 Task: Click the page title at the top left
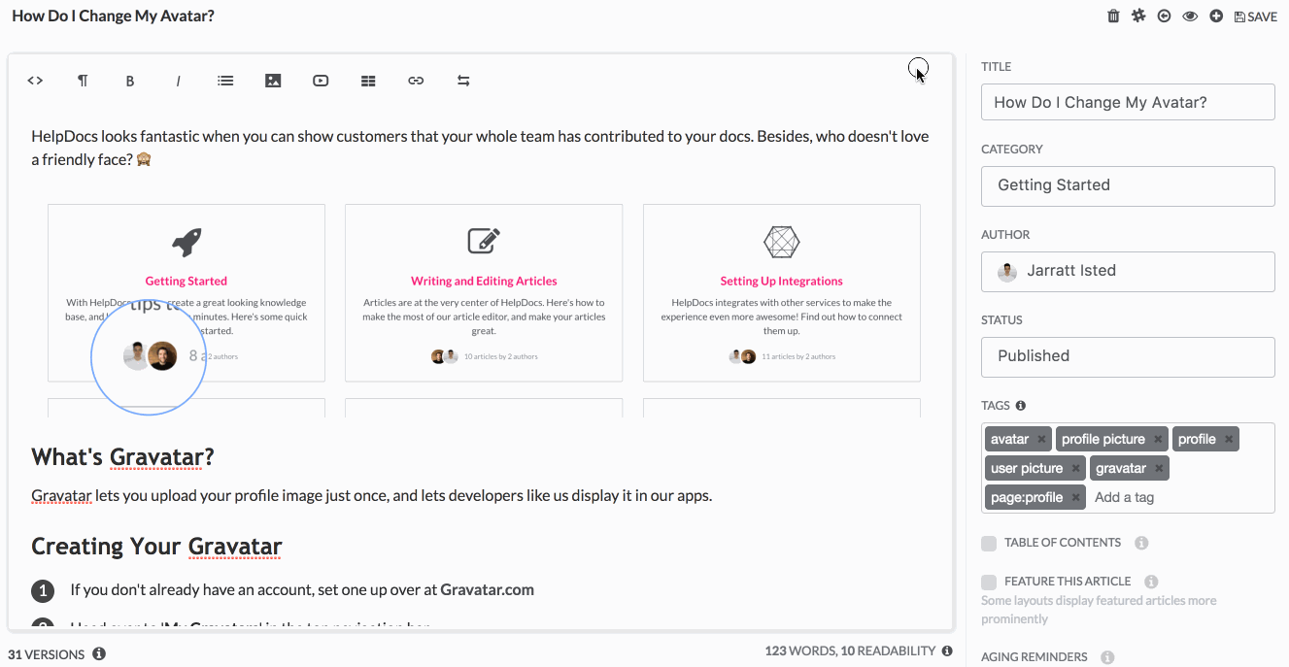[113, 17]
